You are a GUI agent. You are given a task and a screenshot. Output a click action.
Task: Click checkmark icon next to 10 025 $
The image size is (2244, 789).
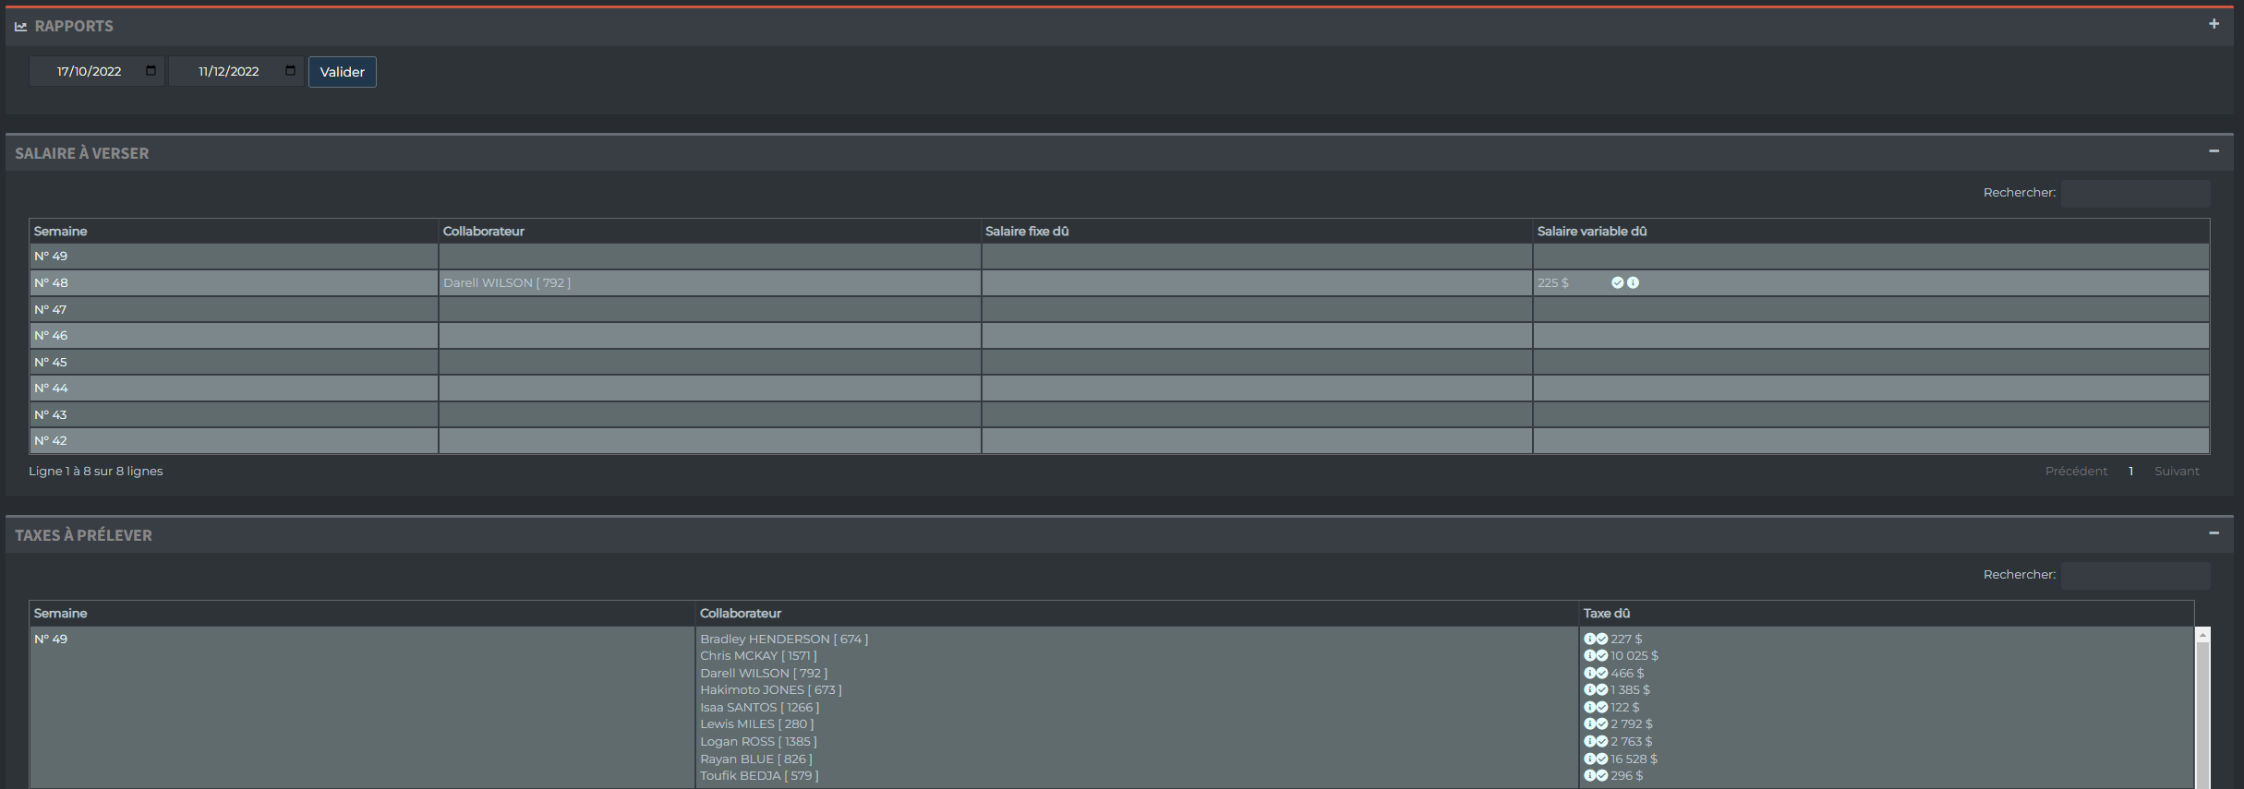click(1602, 656)
